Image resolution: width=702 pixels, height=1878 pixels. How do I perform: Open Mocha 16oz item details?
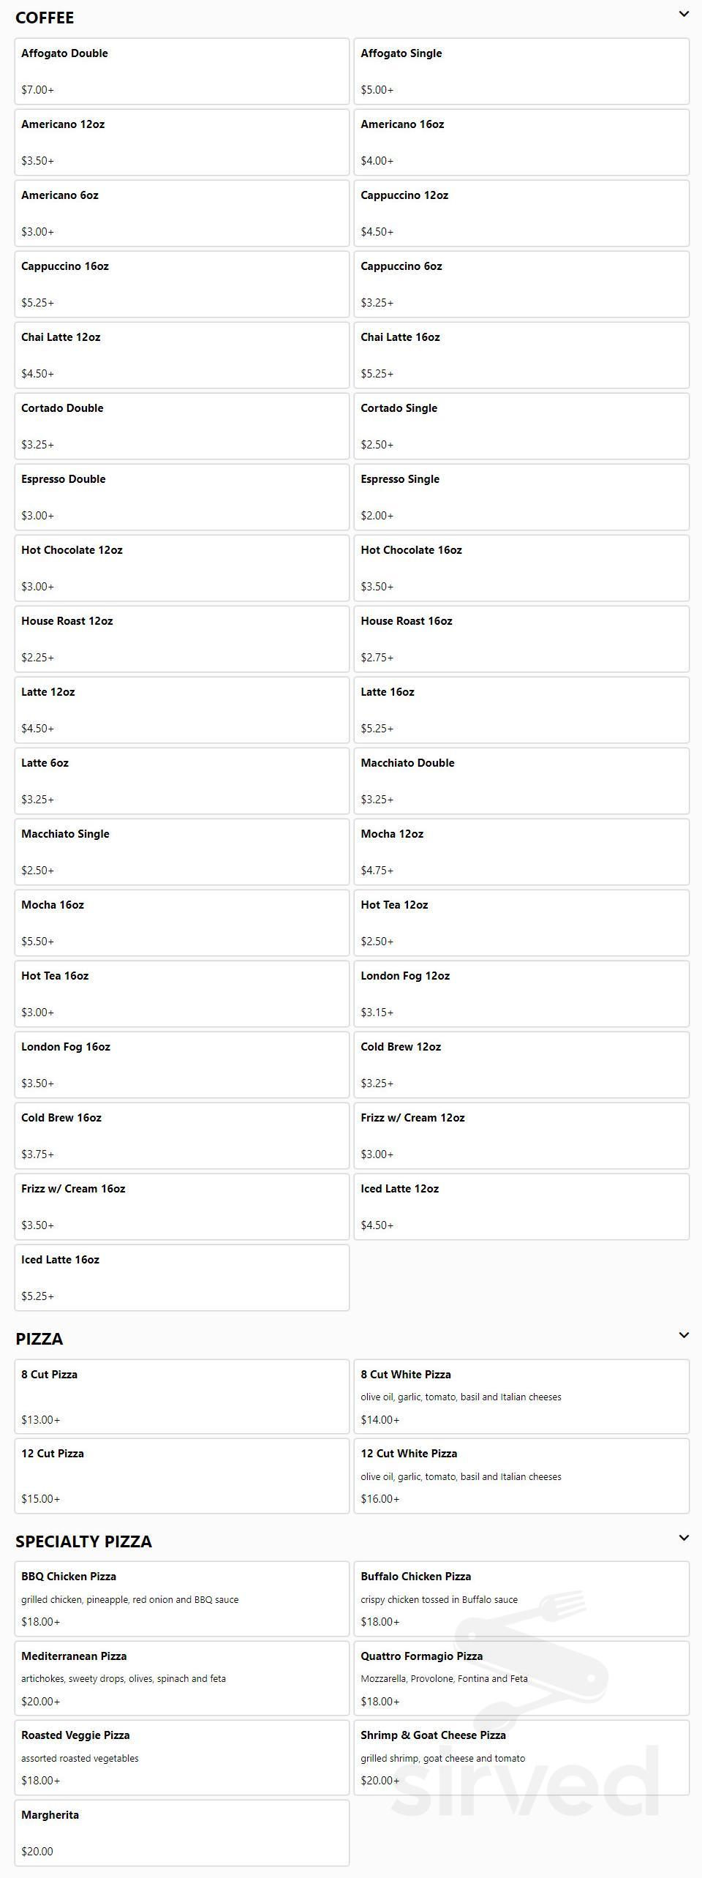tap(182, 923)
